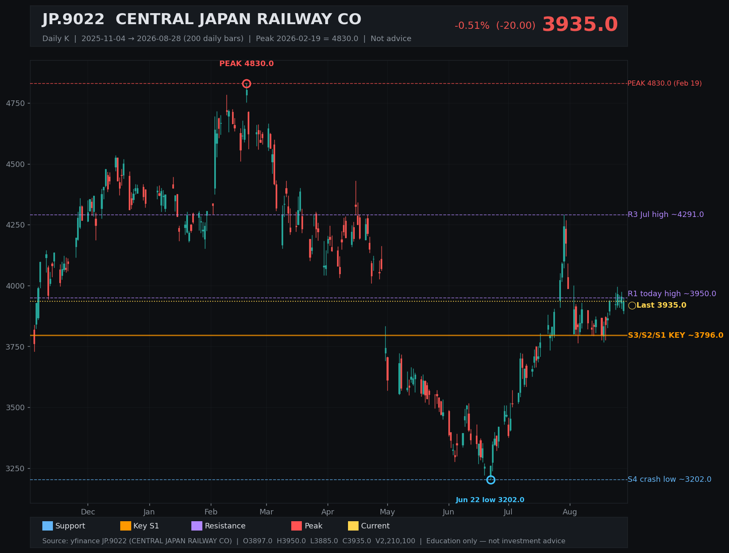
Task: Click the Feb label on the date axis
Action: 211,512
